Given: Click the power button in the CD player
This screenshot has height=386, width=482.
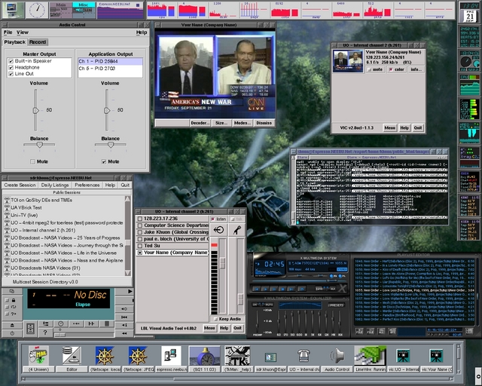Looking at the screenshot, I should (12, 333).
